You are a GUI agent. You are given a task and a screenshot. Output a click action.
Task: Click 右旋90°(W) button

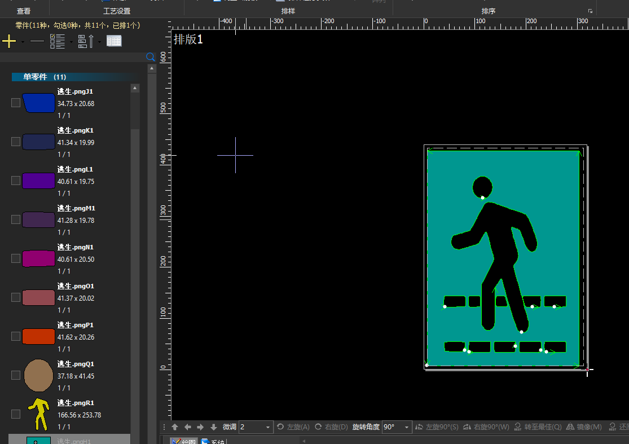coord(486,427)
